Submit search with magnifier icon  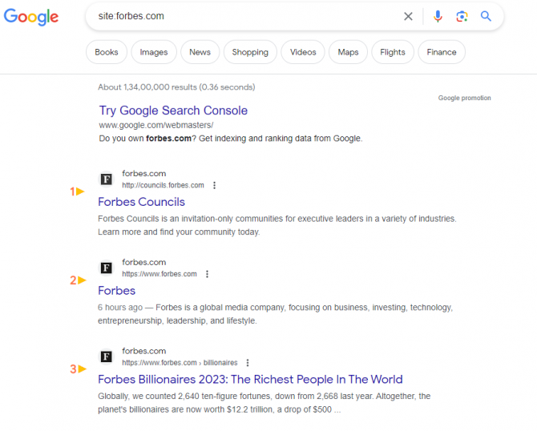(x=486, y=16)
